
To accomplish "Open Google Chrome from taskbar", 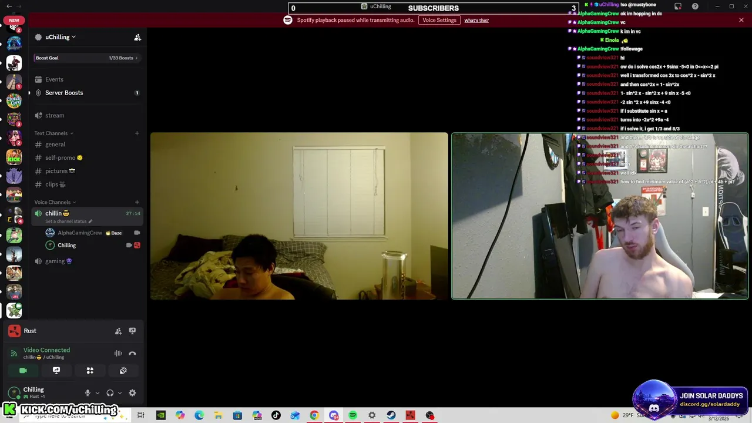I will point(314,415).
